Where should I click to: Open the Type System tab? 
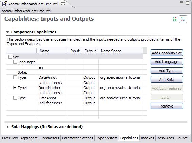click(106, 138)
